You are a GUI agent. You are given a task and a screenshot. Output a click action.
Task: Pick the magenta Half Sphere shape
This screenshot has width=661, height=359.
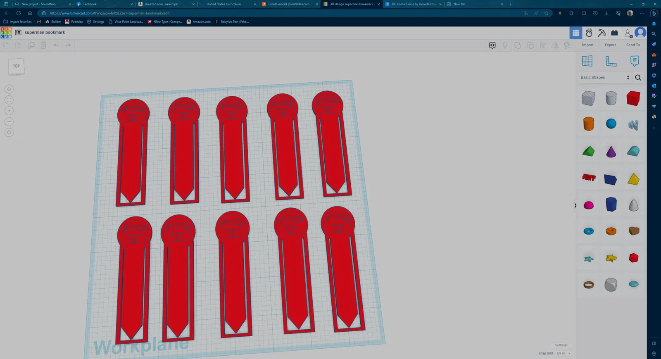pyautogui.click(x=588, y=205)
